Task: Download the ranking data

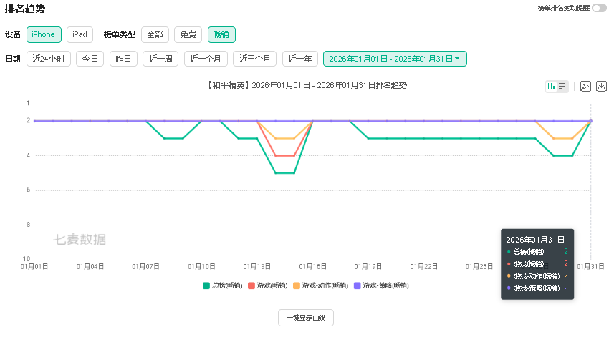Action: 602,87
